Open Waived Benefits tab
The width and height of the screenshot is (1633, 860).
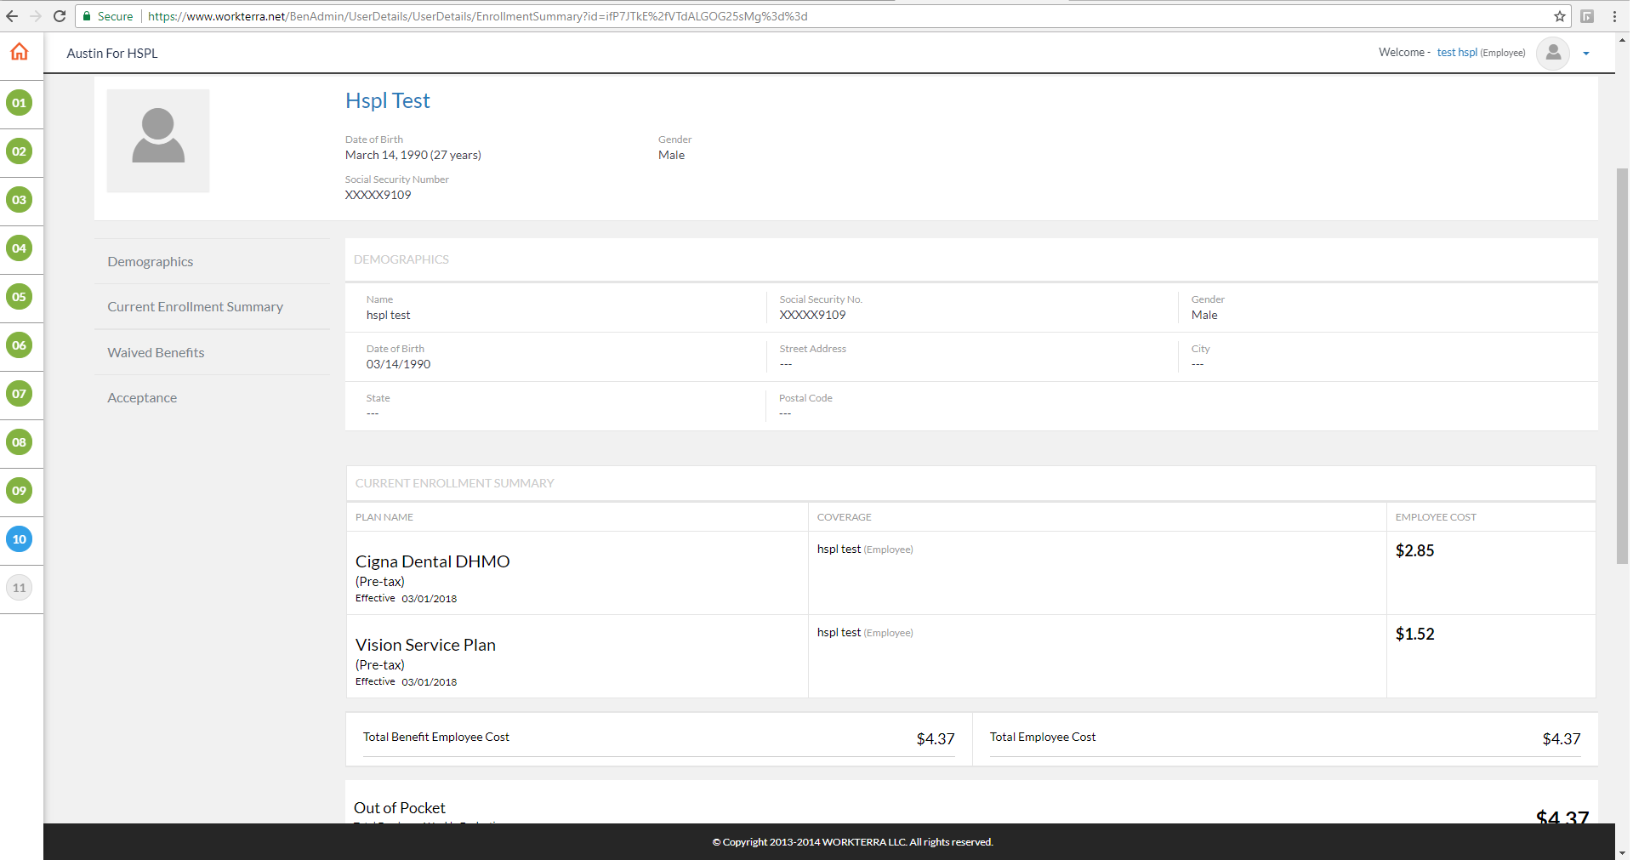point(156,353)
